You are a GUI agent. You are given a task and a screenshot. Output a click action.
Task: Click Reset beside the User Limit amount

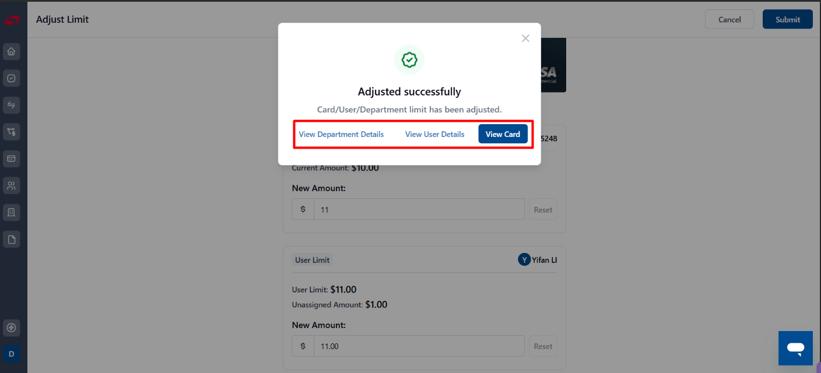click(543, 346)
